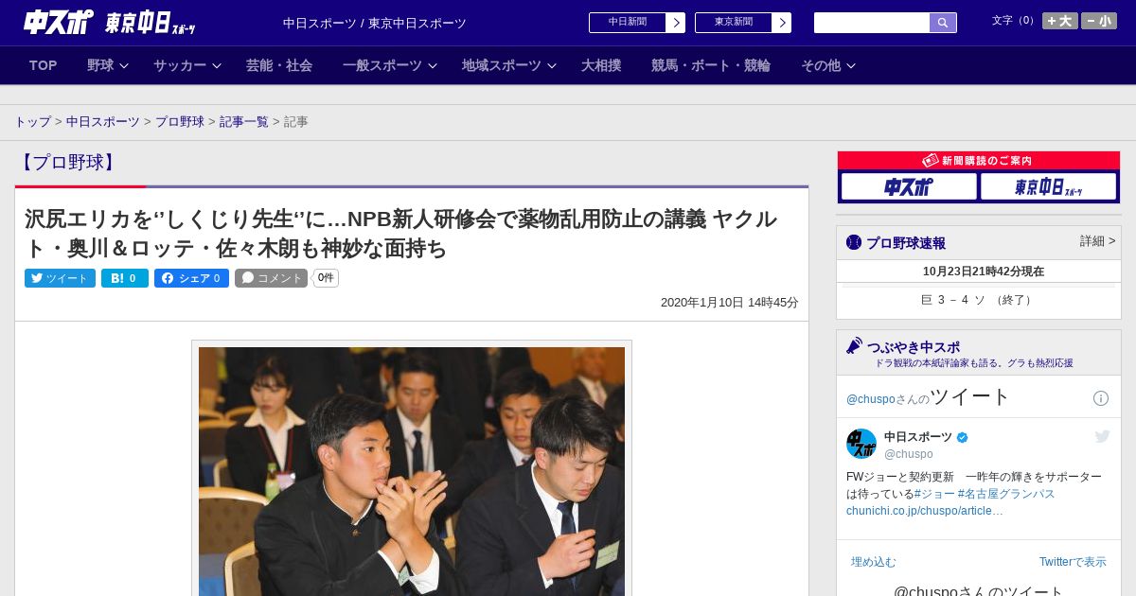The image size is (1136, 596).
Task: Click 中日スポーツ / 東京中日スポーツ header text
Action: 375,23
